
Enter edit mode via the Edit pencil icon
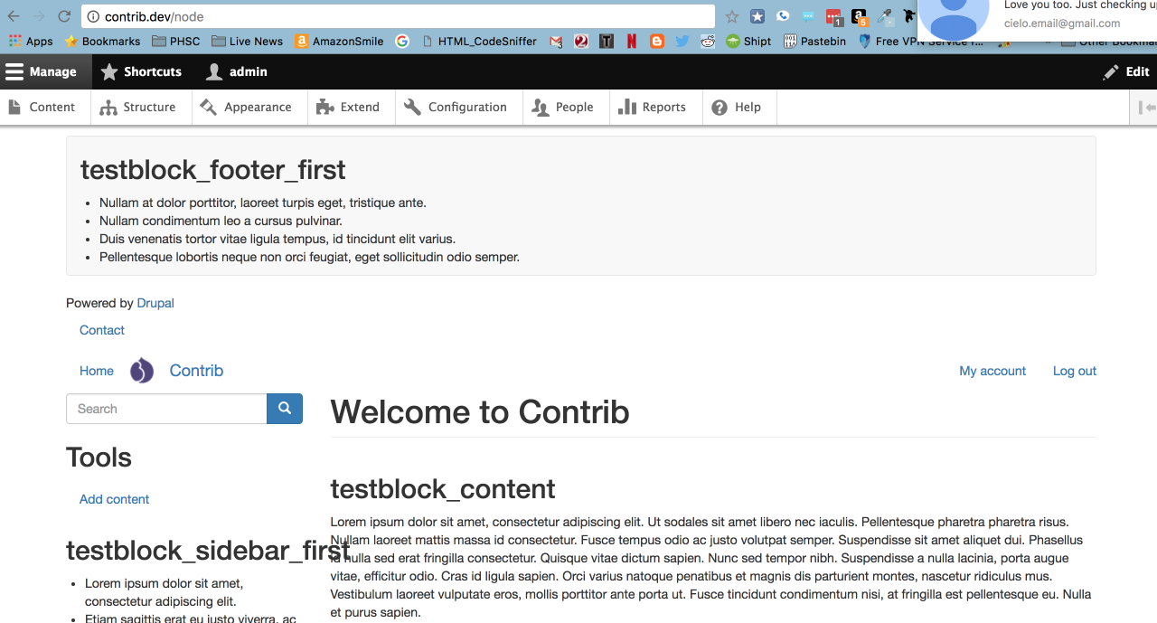click(x=1111, y=71)
